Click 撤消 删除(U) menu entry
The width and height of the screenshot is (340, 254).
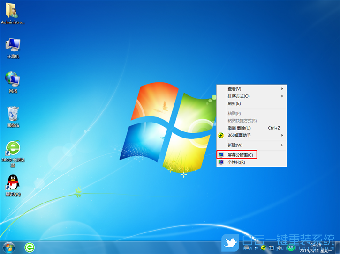pos(239,128)
